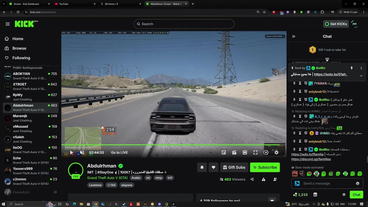Image resolution: width=368 pixels, height=207 pixels.
Task: Open the hamburger sidebar menu
Action: (7, 24)
